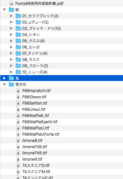Click the 桜 folder icon
This screenshot has height=179, width=123.
pyautogui.click(x=11, y=10)
